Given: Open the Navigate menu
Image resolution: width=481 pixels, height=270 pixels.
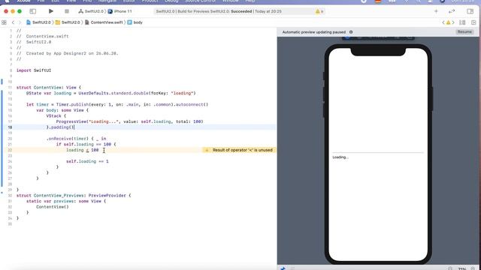Looking at the screenshot, I should pos(107,1).
